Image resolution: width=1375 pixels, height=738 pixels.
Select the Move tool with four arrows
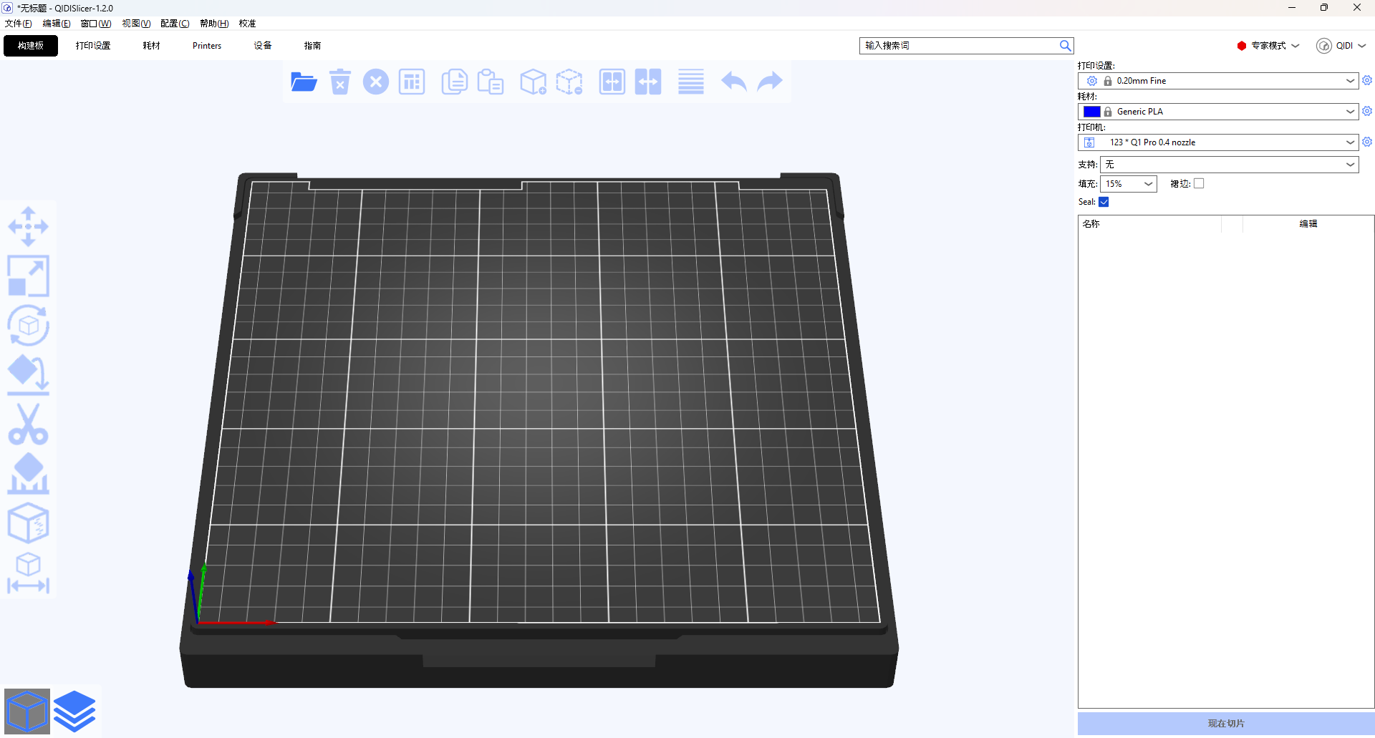(28, 227)
